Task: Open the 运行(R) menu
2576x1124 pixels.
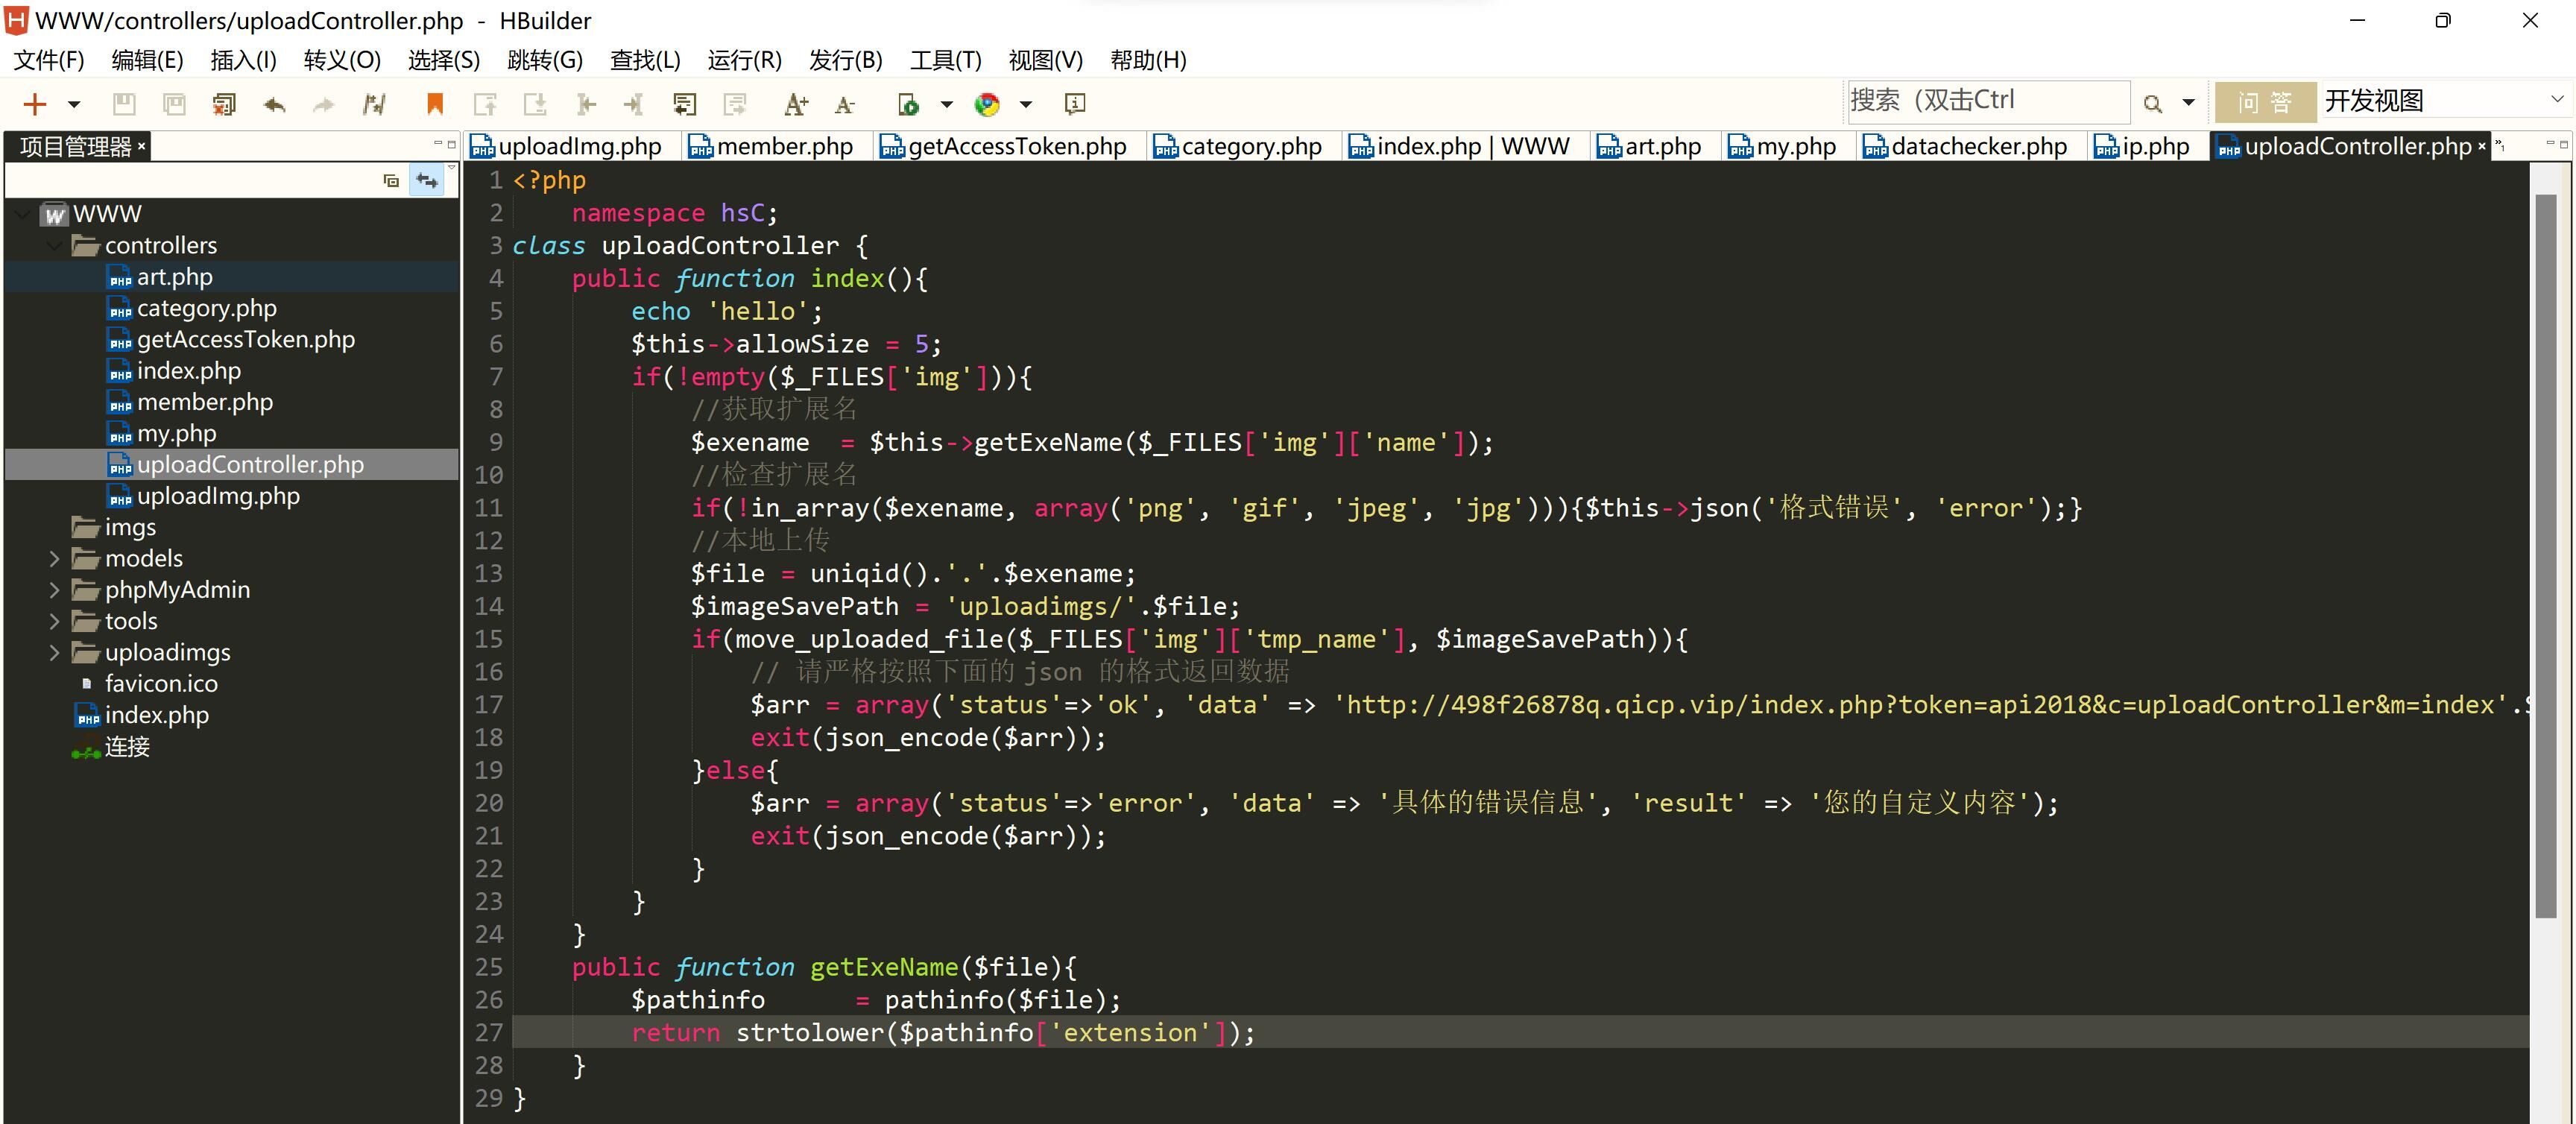Action: tap(744, 60)
